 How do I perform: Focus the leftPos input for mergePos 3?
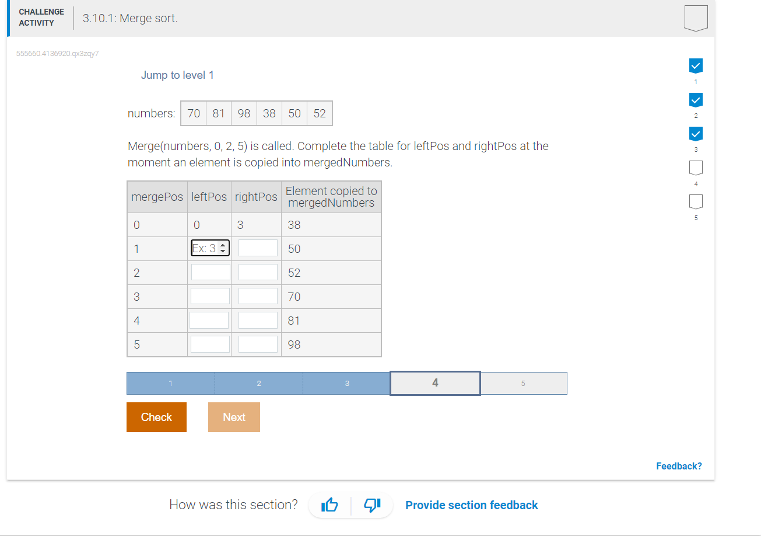[210, 296]
